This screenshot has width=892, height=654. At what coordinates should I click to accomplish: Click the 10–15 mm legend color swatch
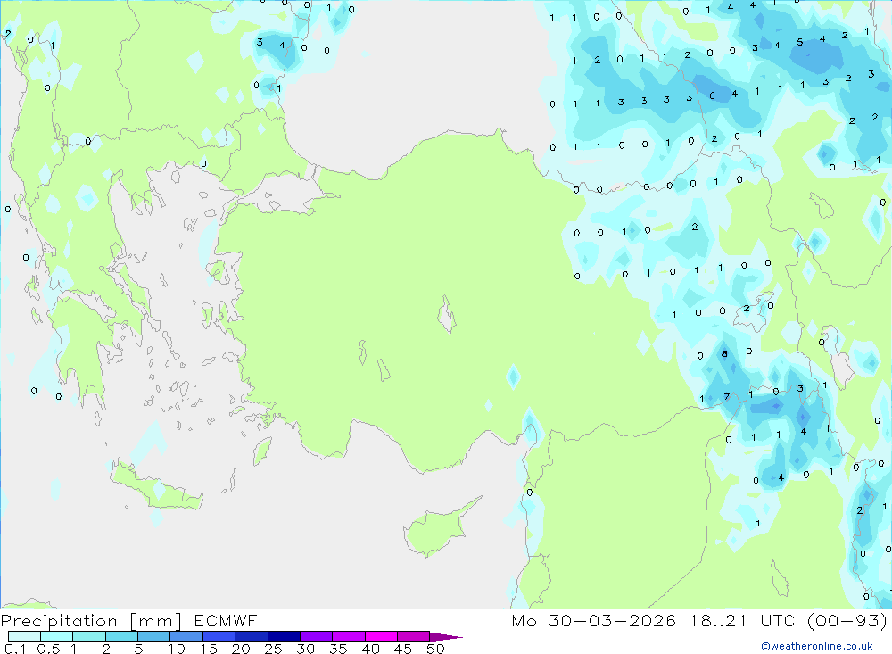tap(186, 636)
